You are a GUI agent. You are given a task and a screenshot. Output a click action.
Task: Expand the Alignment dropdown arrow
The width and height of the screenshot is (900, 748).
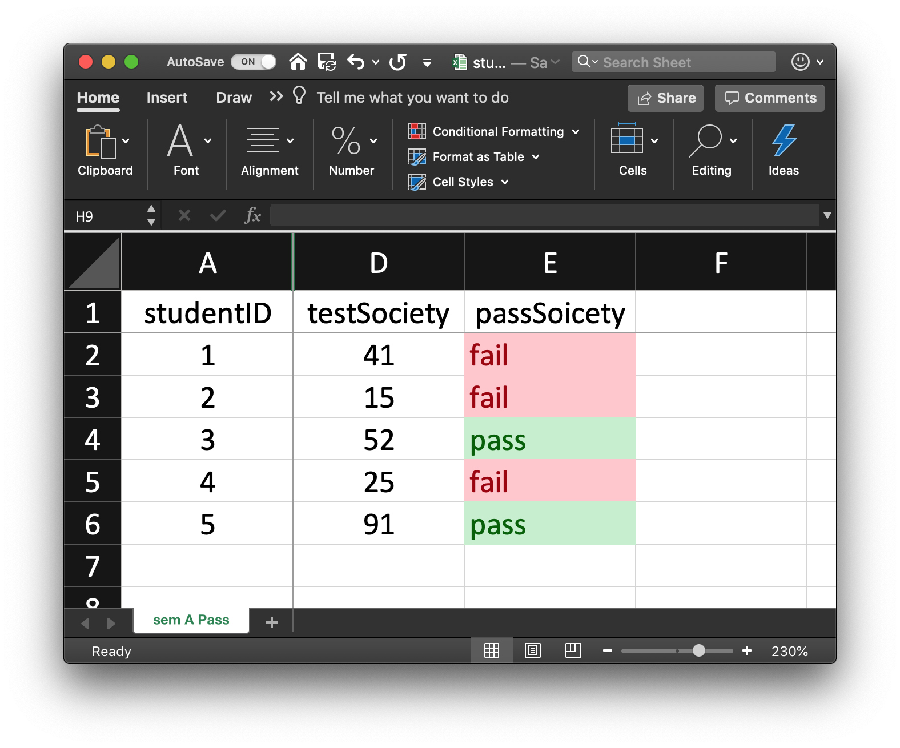pyautogui.click(x=290, y=140)
